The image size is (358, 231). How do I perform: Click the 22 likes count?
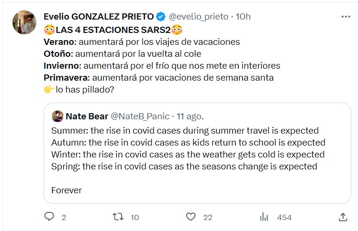click(x=207, y=218)
